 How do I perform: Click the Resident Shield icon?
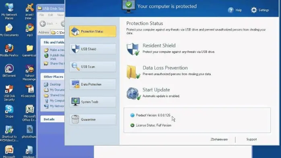133,49
